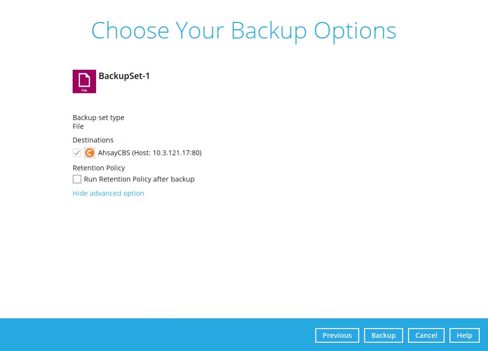Image resolution: width=488 pixels, height=351 pixels.
Task: Enable Run Retention Policy after backup
Action: tap(77, 179)
